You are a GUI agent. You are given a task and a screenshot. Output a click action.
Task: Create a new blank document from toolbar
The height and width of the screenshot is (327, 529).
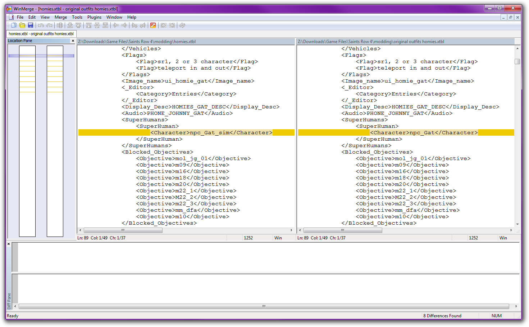click(14, 25)
